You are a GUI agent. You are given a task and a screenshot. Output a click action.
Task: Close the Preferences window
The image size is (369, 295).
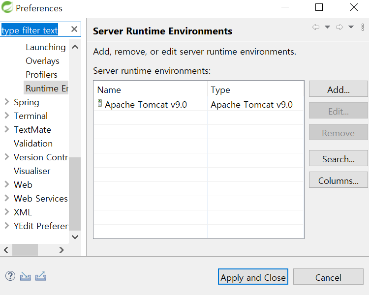pos(354,7)
